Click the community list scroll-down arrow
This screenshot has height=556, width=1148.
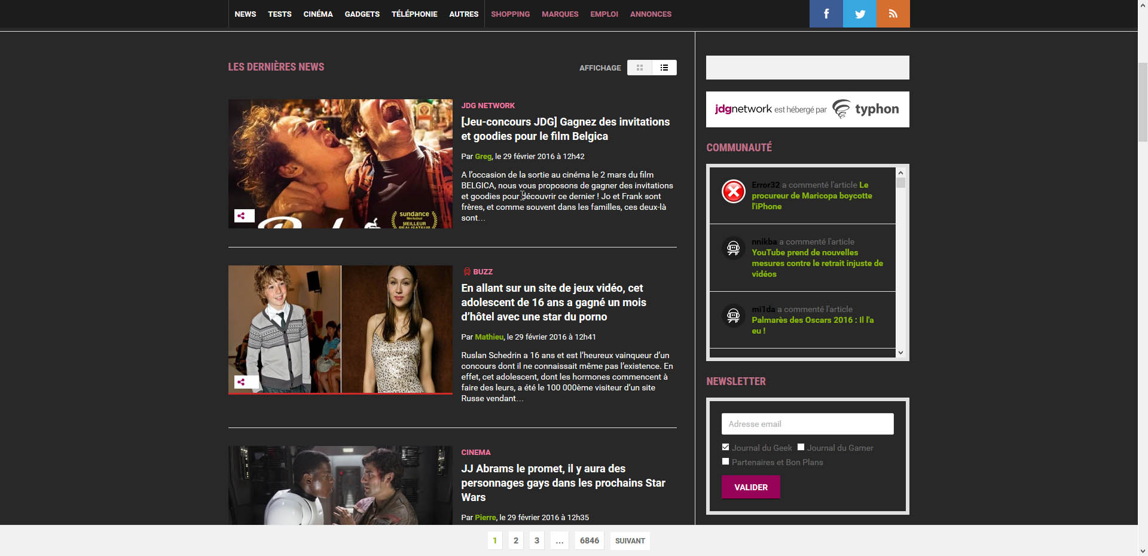901,353
